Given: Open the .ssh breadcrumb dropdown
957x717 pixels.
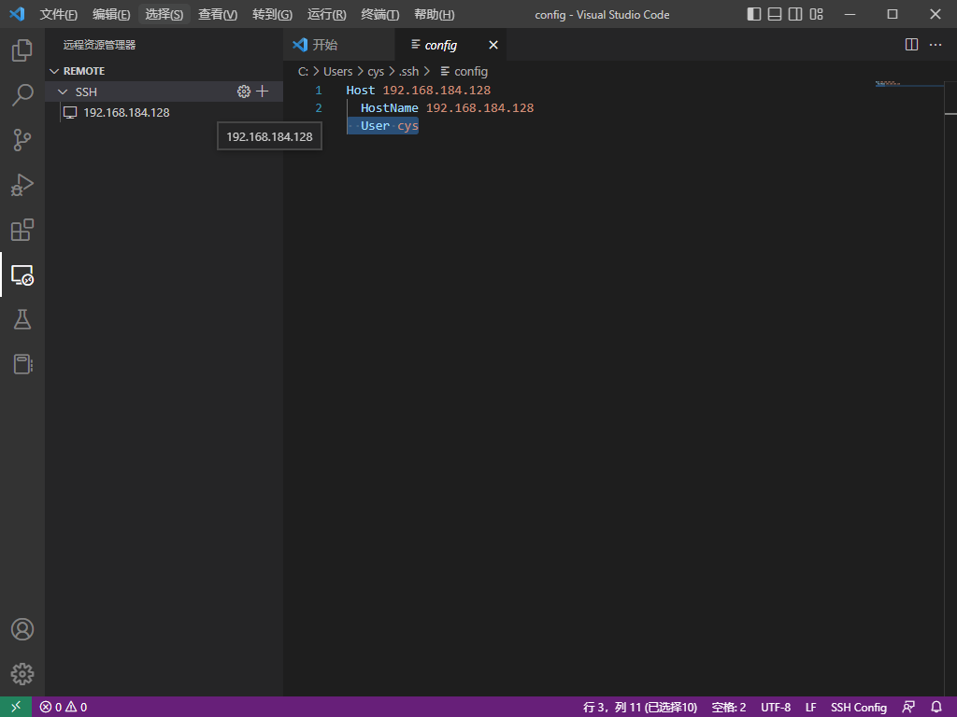Looking at the screenshot, I should [x=409, y=71].
